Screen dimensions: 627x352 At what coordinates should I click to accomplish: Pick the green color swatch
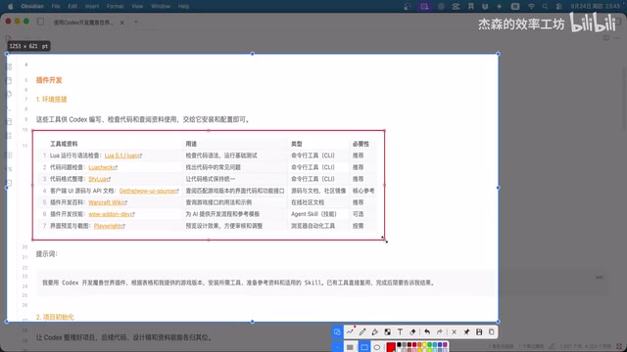(429, 345)
